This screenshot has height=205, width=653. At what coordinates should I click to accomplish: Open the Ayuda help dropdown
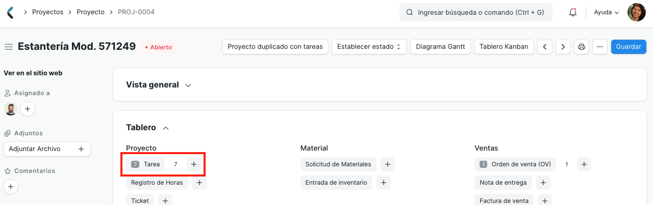click(606, 12)
